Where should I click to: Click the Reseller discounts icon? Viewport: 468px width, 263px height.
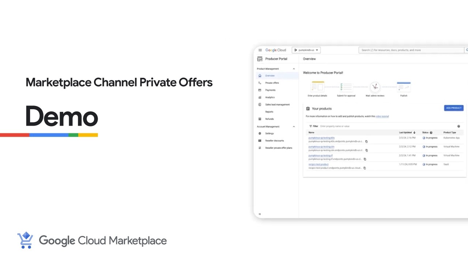click(260, 141)
